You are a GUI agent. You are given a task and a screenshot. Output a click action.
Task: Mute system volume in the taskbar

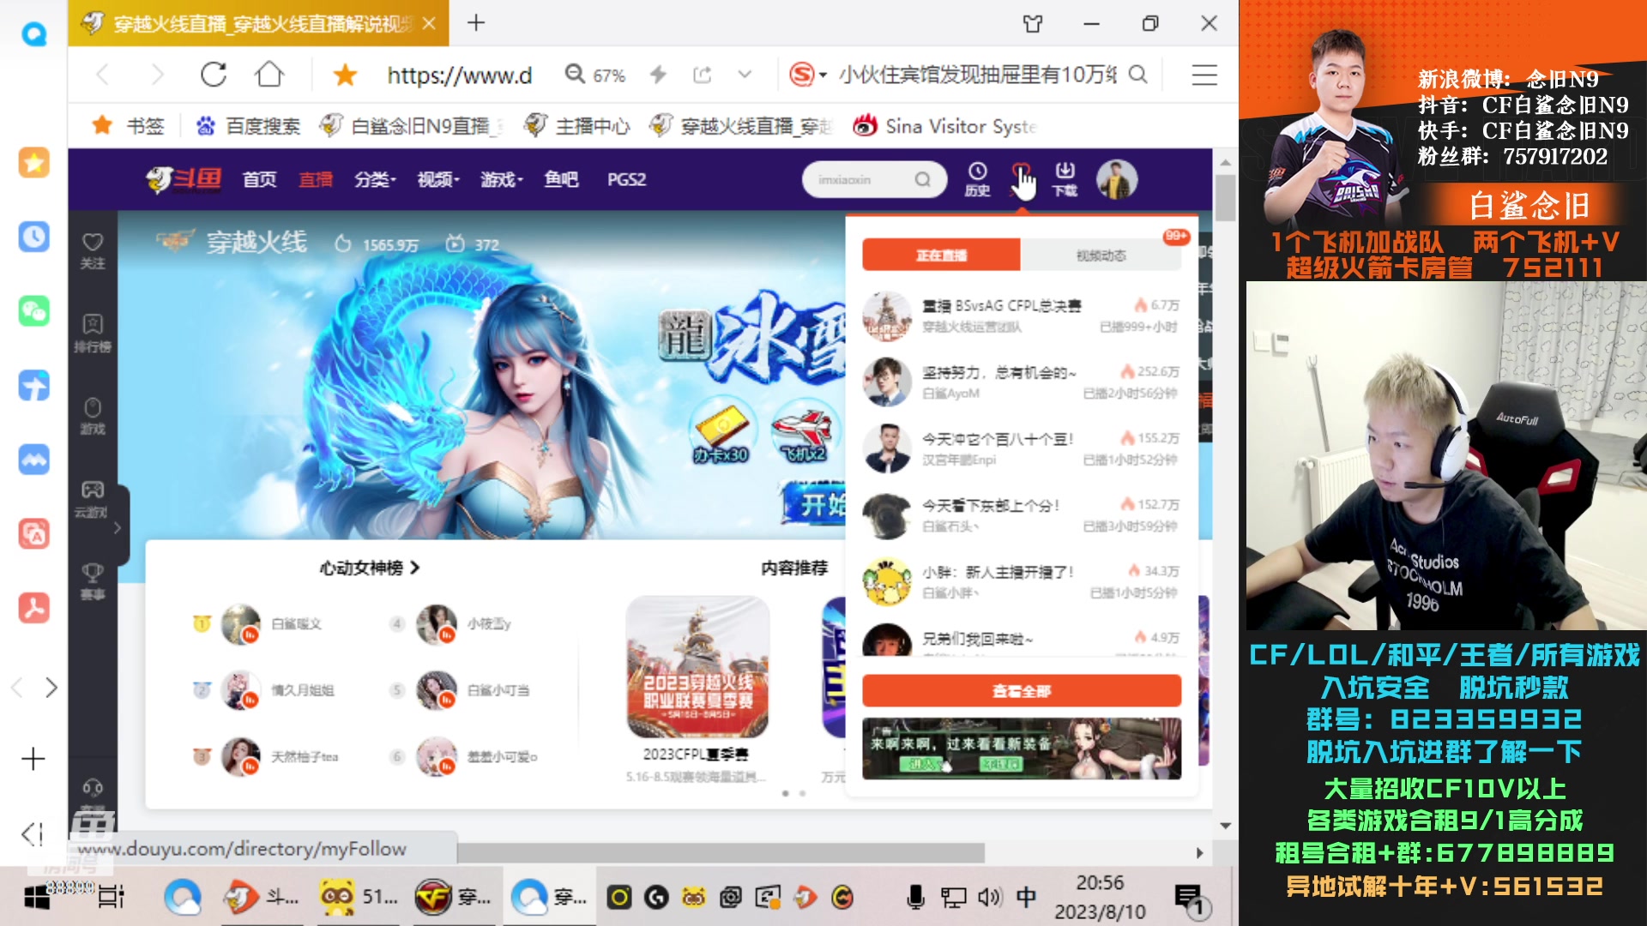(x=988, y=897)
